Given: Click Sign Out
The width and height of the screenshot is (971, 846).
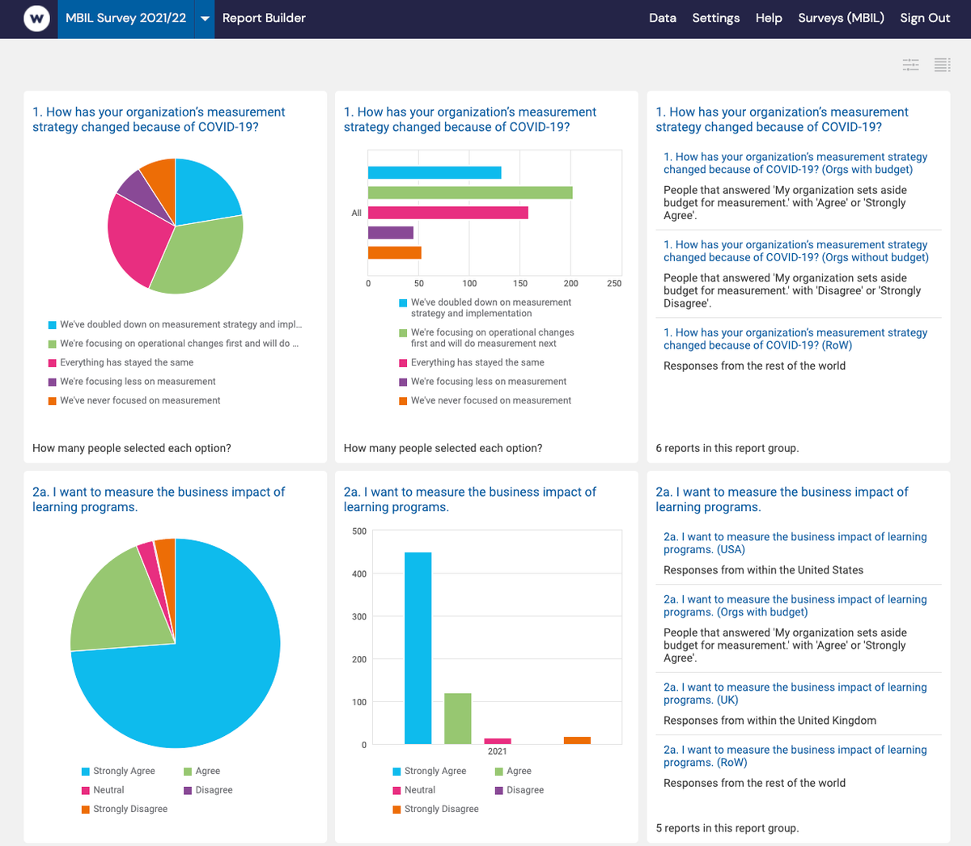Looking at the screenshot, I should [x=925, y=18].
